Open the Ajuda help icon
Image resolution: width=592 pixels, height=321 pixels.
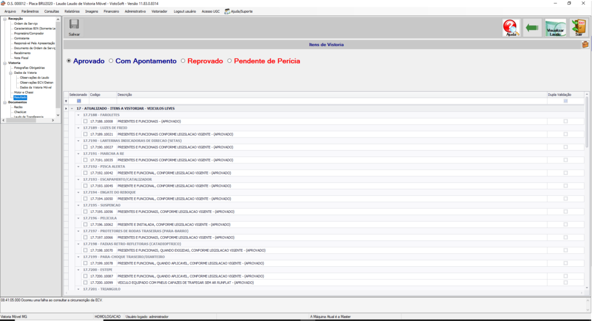click(511, 28)
